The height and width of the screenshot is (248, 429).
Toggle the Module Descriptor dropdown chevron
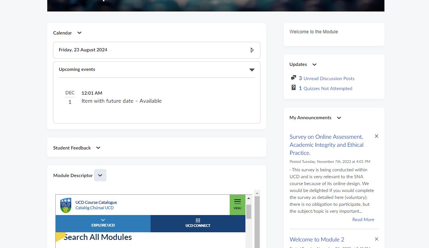point(100,175)
